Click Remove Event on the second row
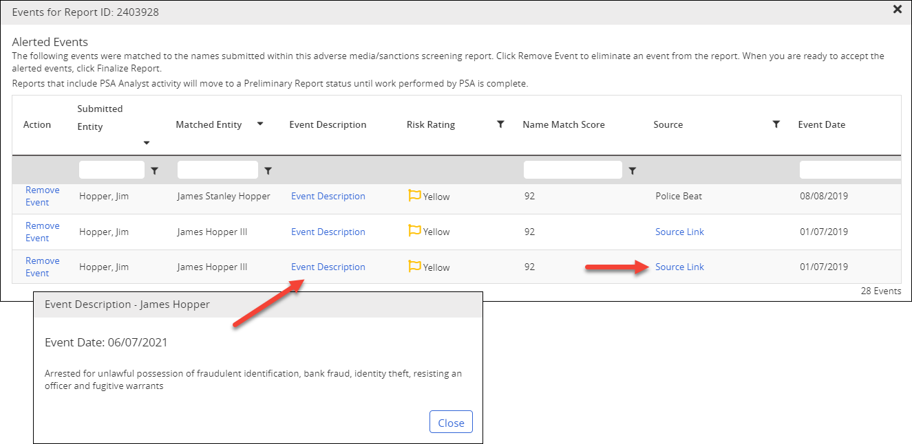Screen dimensions: 912x444 (x=42, y=231)
